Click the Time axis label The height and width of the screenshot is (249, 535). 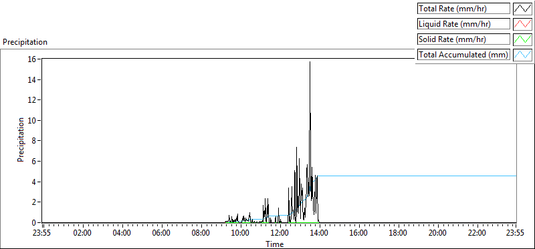point(275,244)
